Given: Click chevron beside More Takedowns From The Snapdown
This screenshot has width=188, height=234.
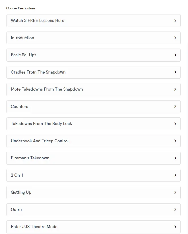Looking at the screenshot, I should pyautogui.click(x=175, y=89).
